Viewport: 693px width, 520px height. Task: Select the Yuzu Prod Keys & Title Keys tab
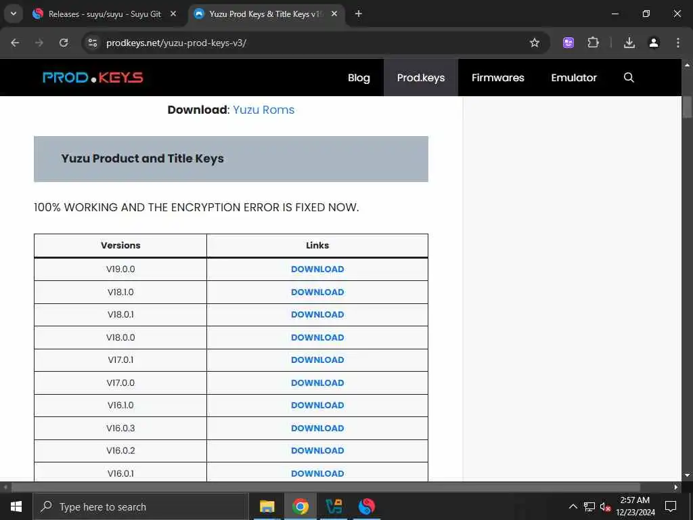tap(265, 14)
